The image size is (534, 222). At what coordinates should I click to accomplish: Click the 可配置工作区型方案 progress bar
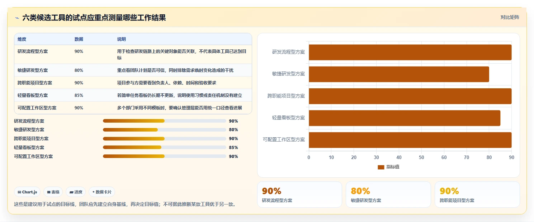(164, 156)
